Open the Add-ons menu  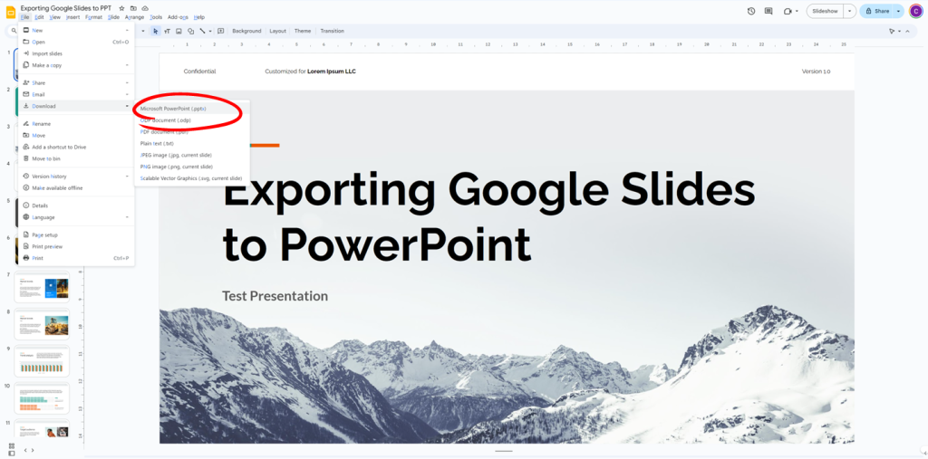(178, 17)
